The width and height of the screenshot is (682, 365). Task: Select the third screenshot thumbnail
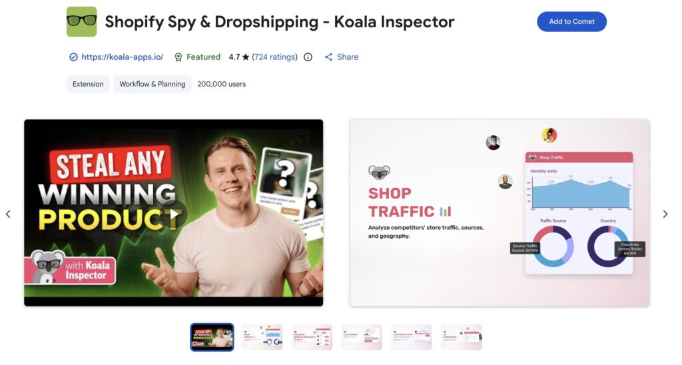(x=312, y=337)
